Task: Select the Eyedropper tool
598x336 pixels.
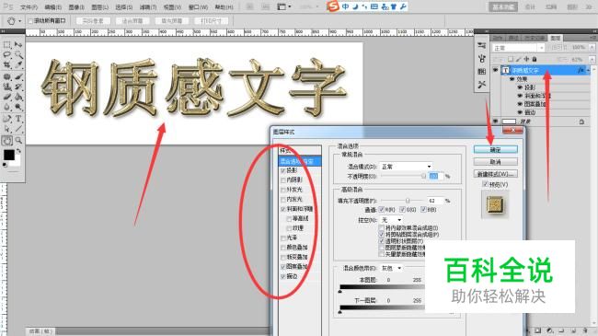Action: pos(18,65)
